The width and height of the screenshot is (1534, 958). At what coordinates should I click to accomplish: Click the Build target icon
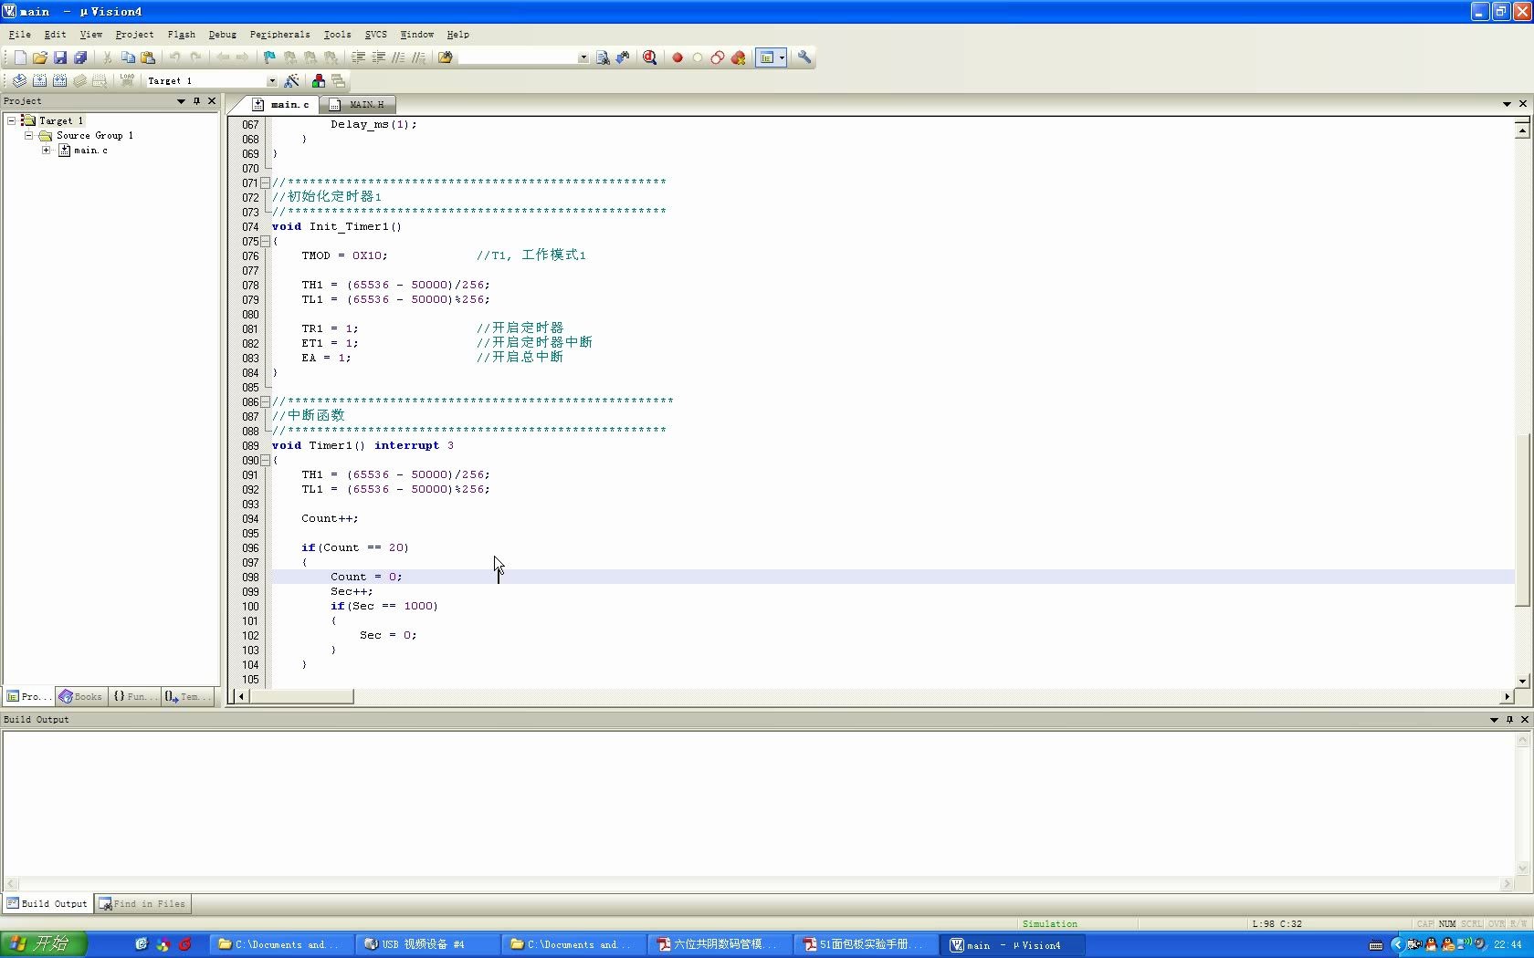(39, 81)
